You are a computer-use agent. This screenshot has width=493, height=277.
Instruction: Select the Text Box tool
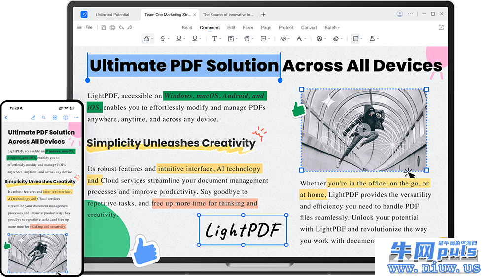[x=231, y=39]
